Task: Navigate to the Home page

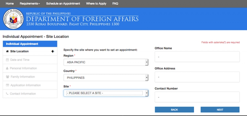Action: pyautogui.click(x=10, y=3)
